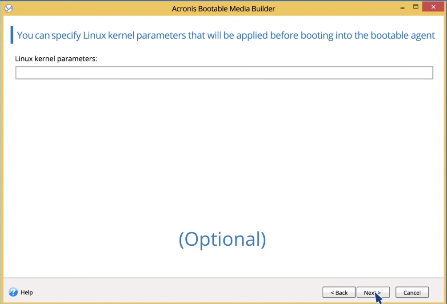Focus the Linux kernel parameters text box
The height and width of the screenshot is (304, 447).
(224, 73)
